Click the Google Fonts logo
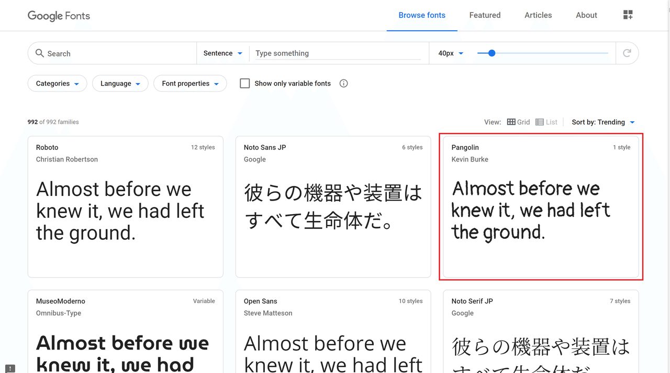 click(x=59, y=16)
